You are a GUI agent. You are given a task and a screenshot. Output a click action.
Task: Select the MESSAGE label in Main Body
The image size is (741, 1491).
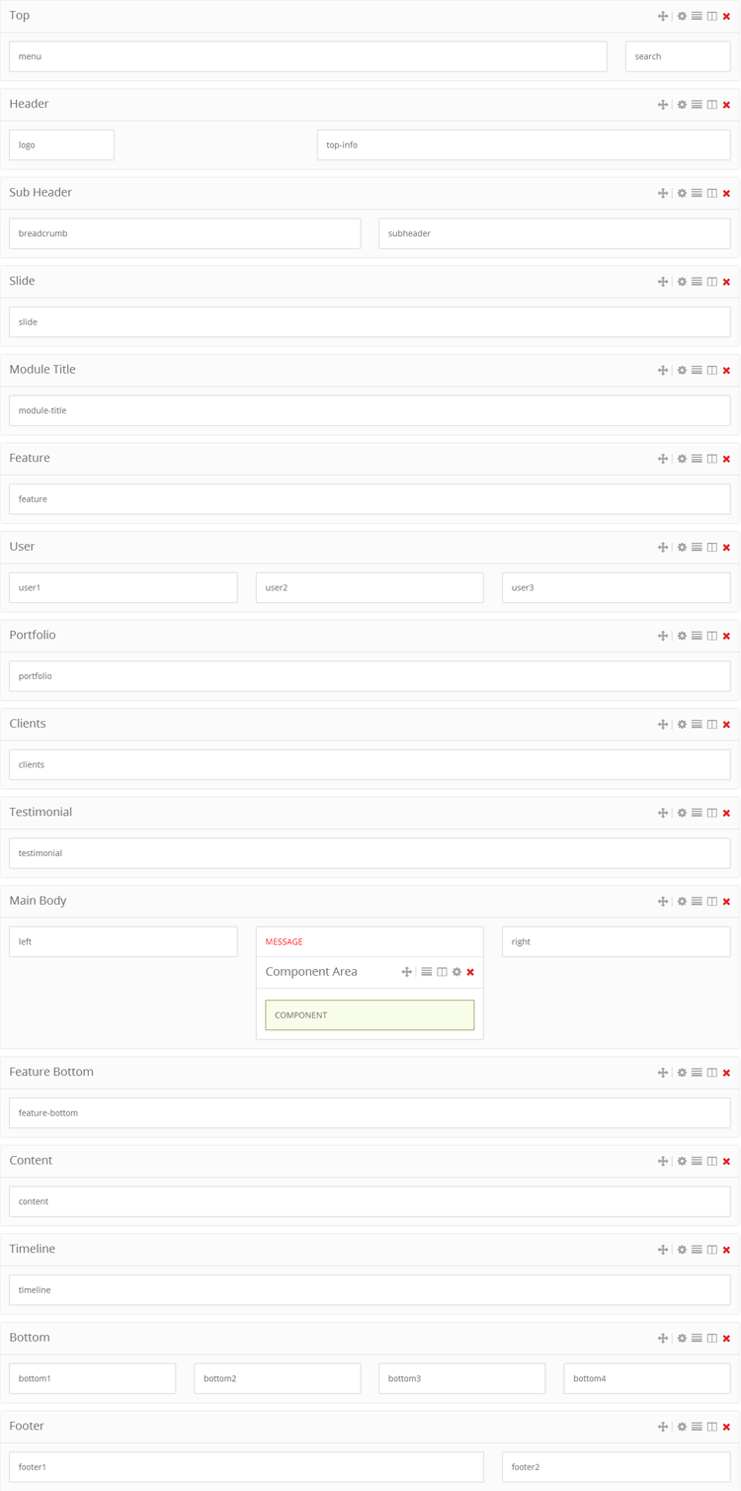pos(284,942)
